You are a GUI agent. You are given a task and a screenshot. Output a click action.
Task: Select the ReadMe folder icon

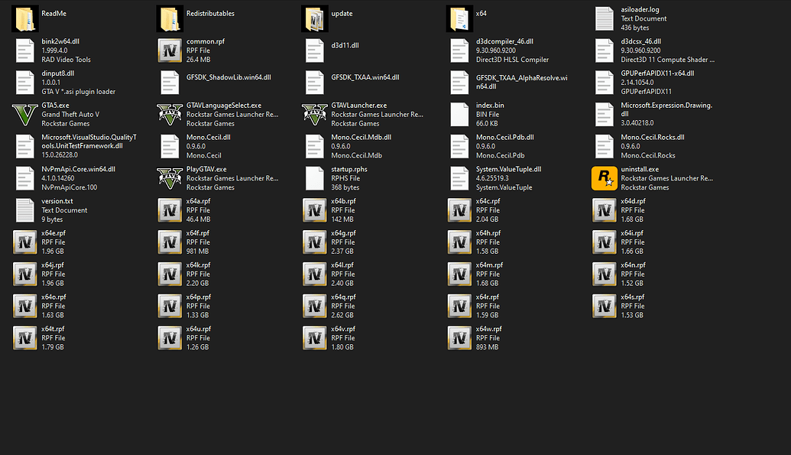point(24,18)
